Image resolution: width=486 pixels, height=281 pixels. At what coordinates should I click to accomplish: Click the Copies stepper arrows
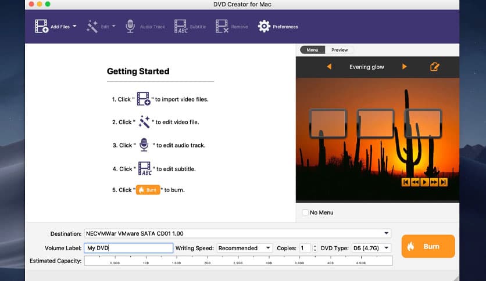315,248
